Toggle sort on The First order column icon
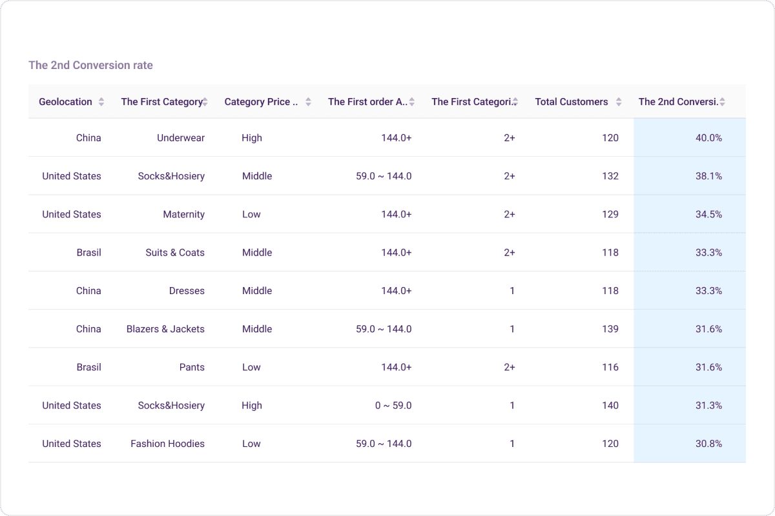Viewport: 775px width, 516px height. pos(412,102)
